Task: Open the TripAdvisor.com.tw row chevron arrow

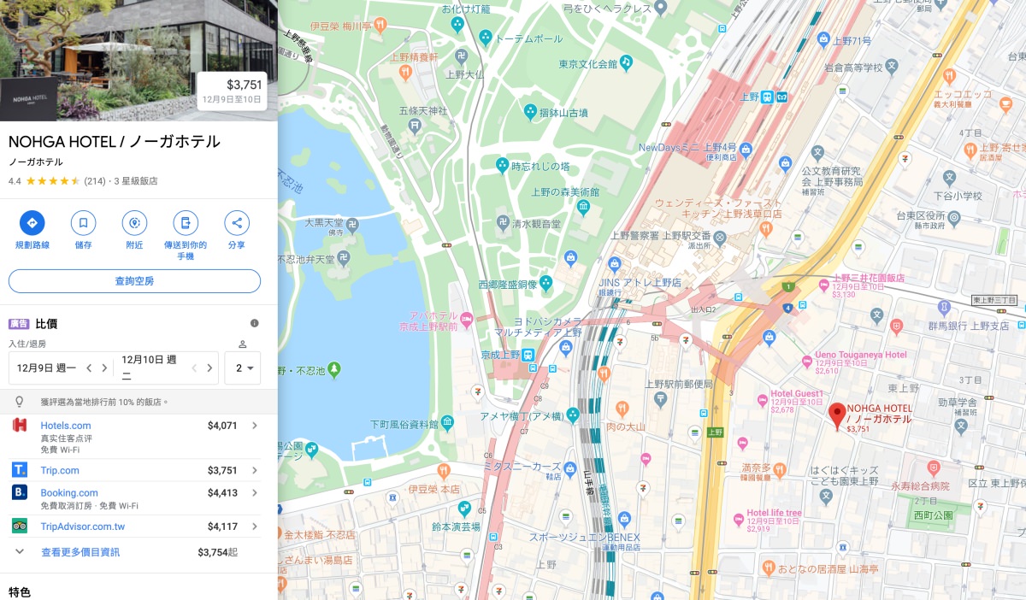Action: [255, 526]
